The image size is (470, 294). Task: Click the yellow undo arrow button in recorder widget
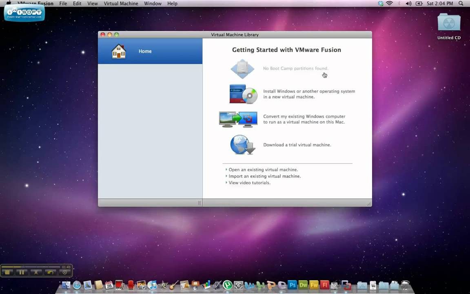click(50, 272)
